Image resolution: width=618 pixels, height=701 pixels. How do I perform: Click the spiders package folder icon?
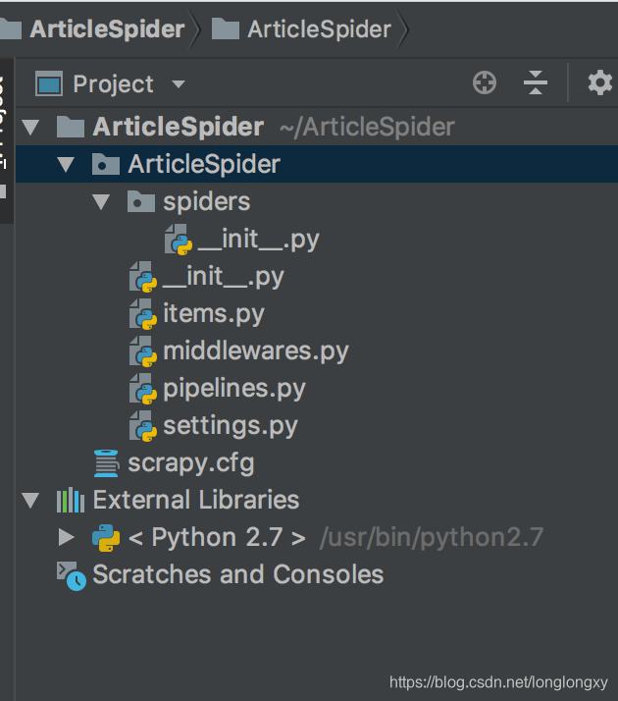141,201
